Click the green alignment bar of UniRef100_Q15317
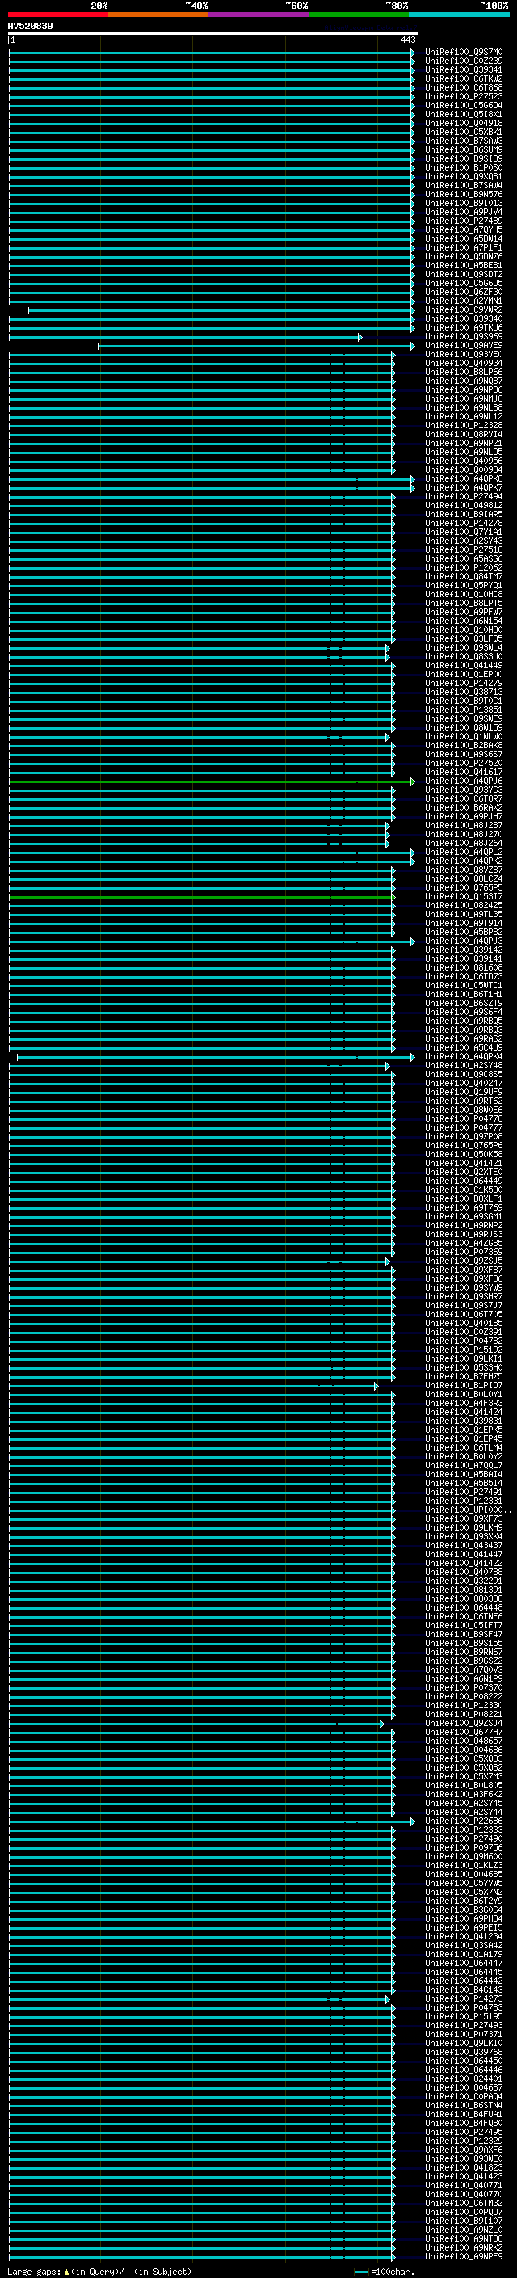 (x=201, y=897)
